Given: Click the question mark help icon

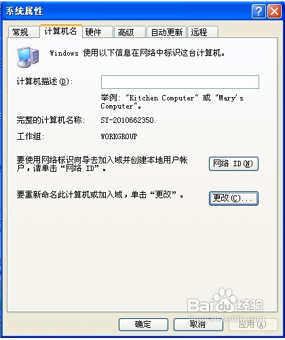Looking at the screenshot, I should (259, 11).
